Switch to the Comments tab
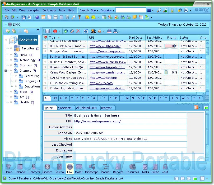Screen dimensions: 214x185 click(x=65, y=108)
